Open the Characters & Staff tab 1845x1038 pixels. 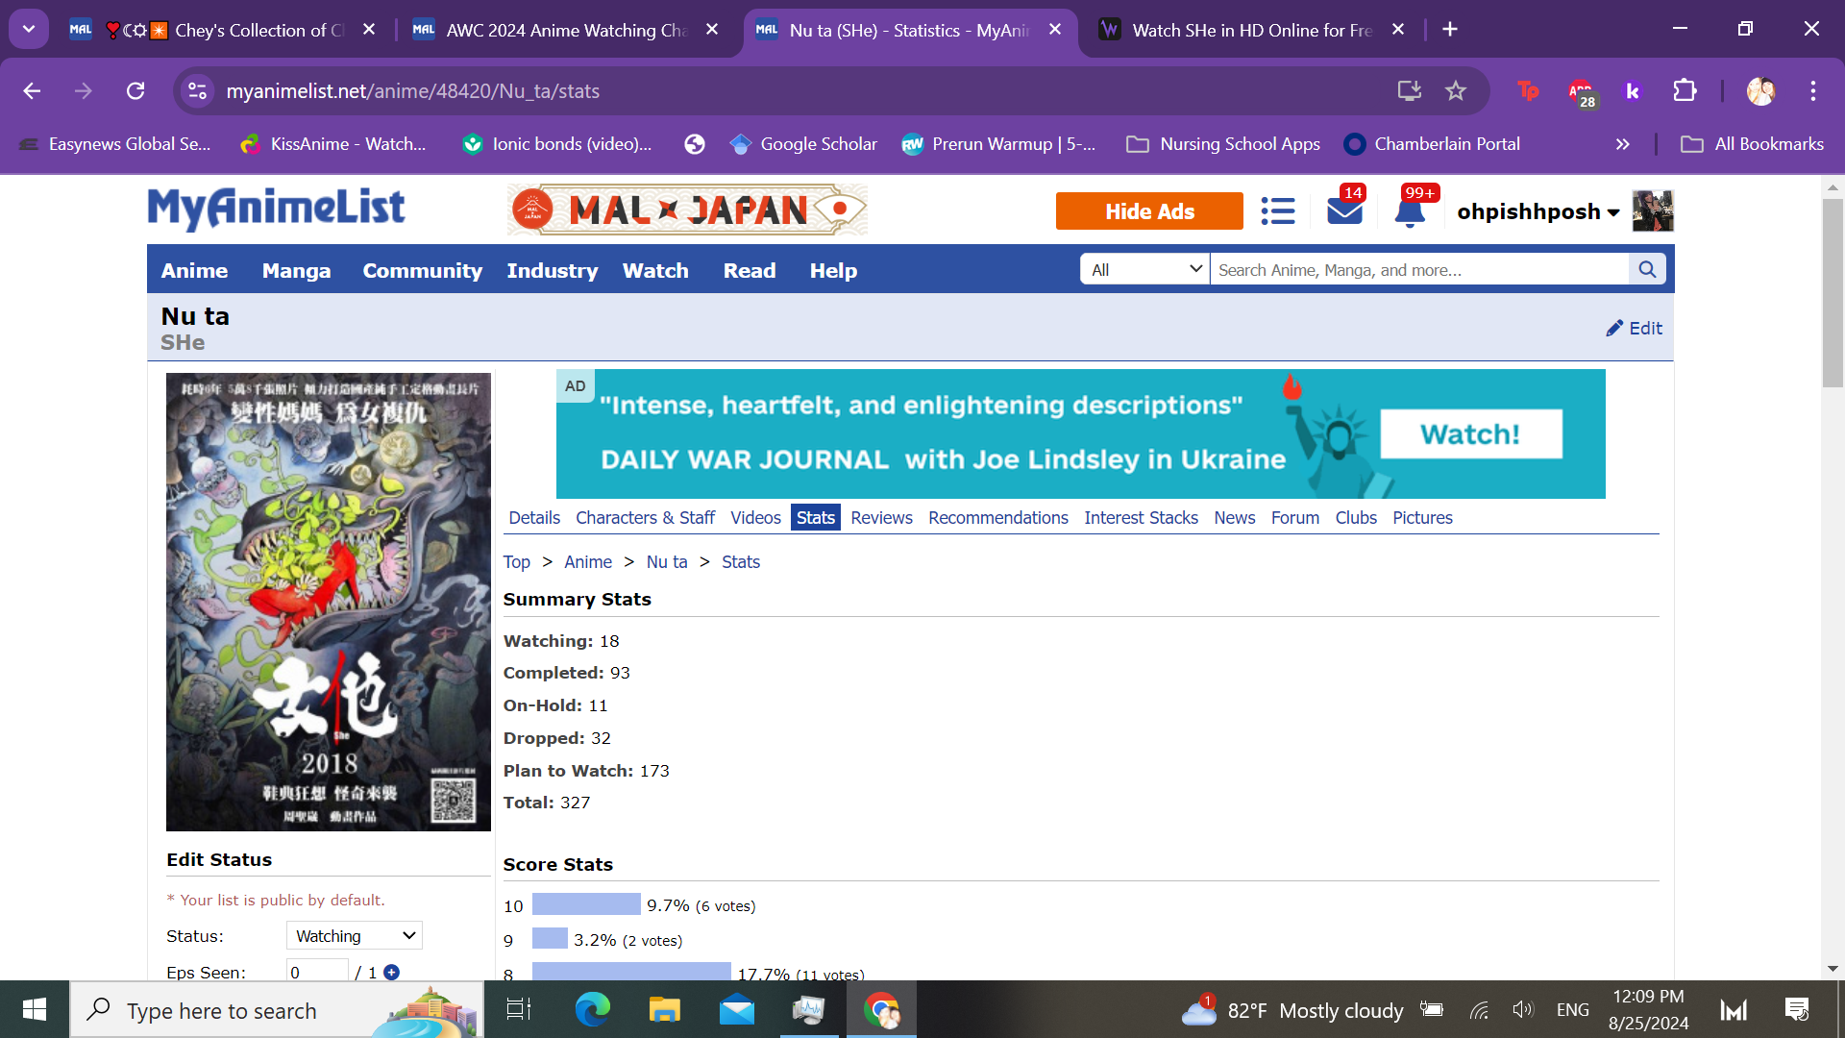645,518
